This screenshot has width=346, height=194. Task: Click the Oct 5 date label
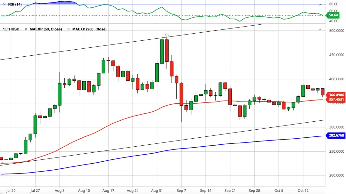point(279,190)
